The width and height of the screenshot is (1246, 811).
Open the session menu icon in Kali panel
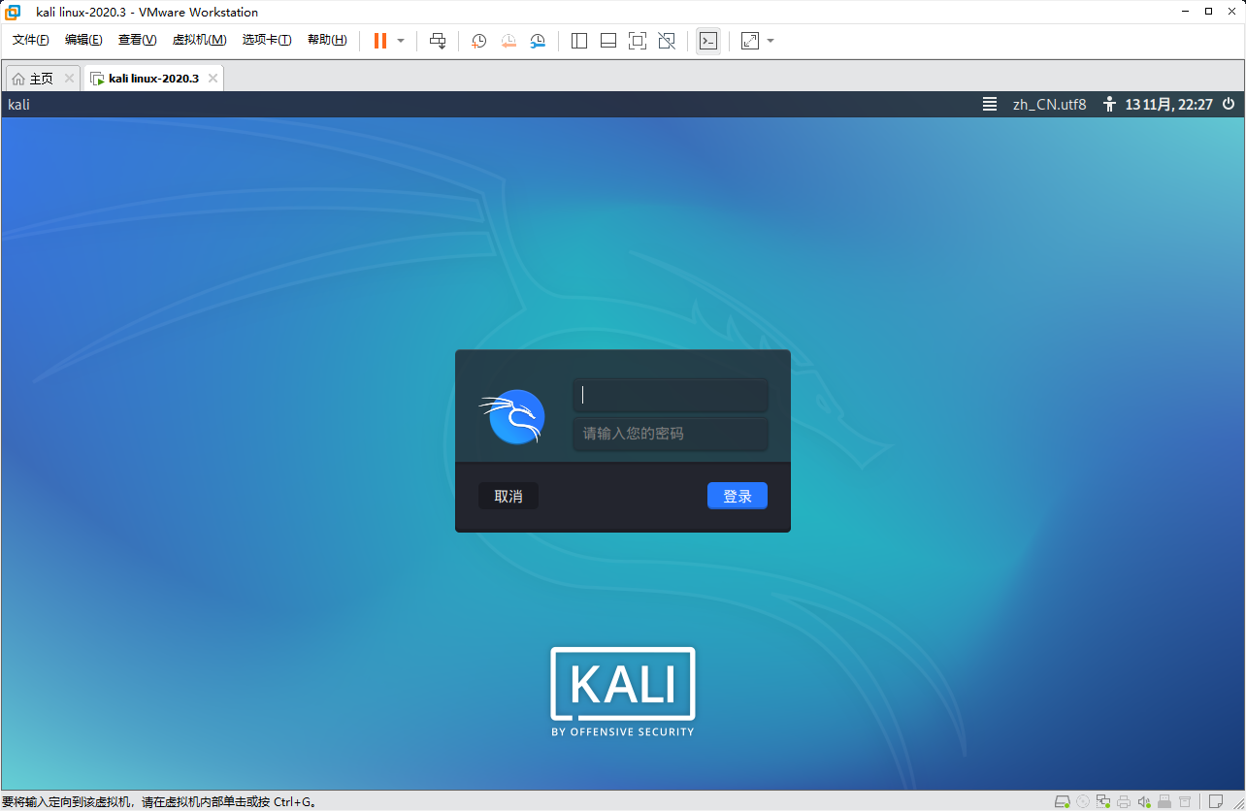click(x=990, y=104)
